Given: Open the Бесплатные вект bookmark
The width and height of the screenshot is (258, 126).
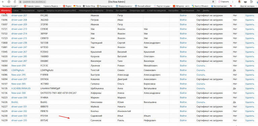Looking at the screenshot, I should (x=219, y=6).
